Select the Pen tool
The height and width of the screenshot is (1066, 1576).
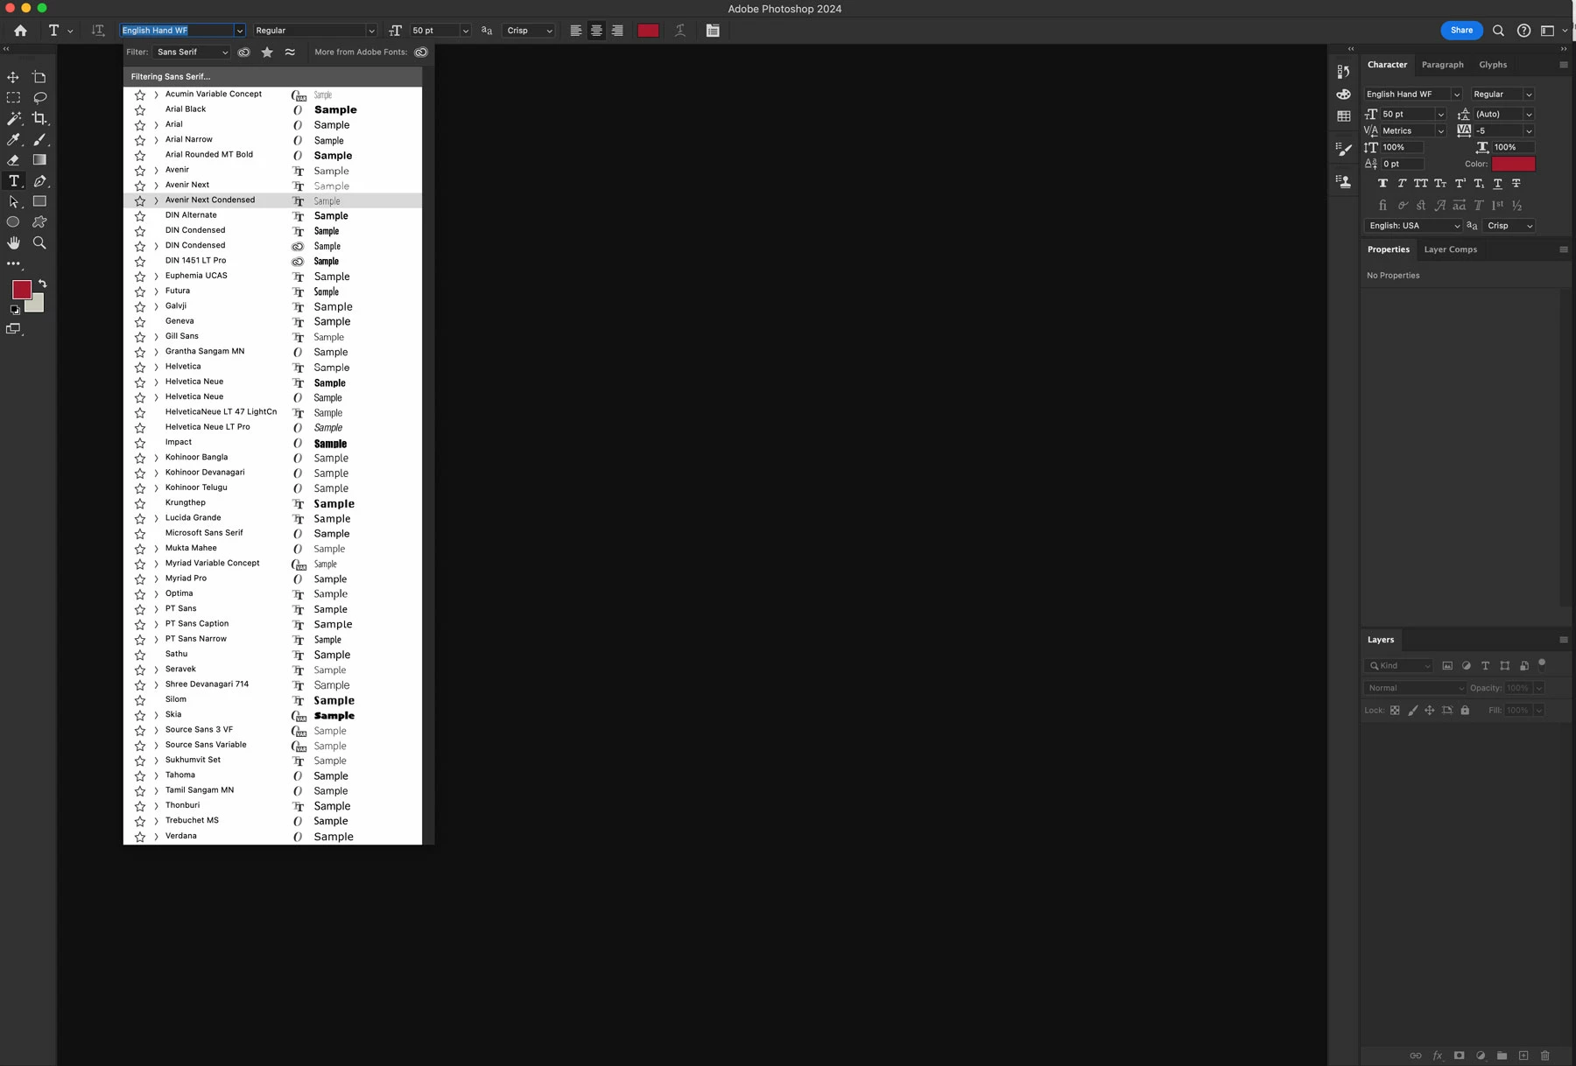pyautogui.click(x=39, y=180)
